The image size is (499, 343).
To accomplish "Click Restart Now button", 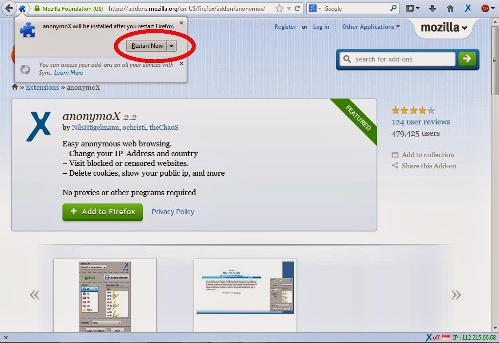I will click(x=147, y=46).
